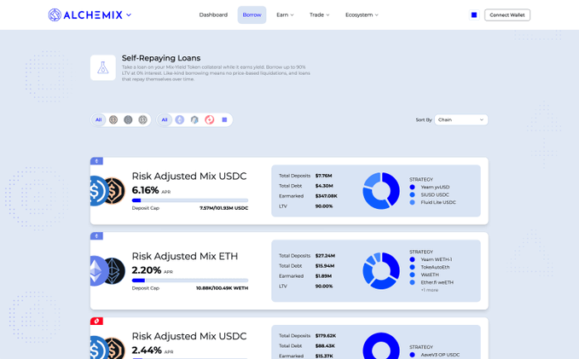
Task: Filter by the Ethereum chain icon
Action: tap(179, 119)
